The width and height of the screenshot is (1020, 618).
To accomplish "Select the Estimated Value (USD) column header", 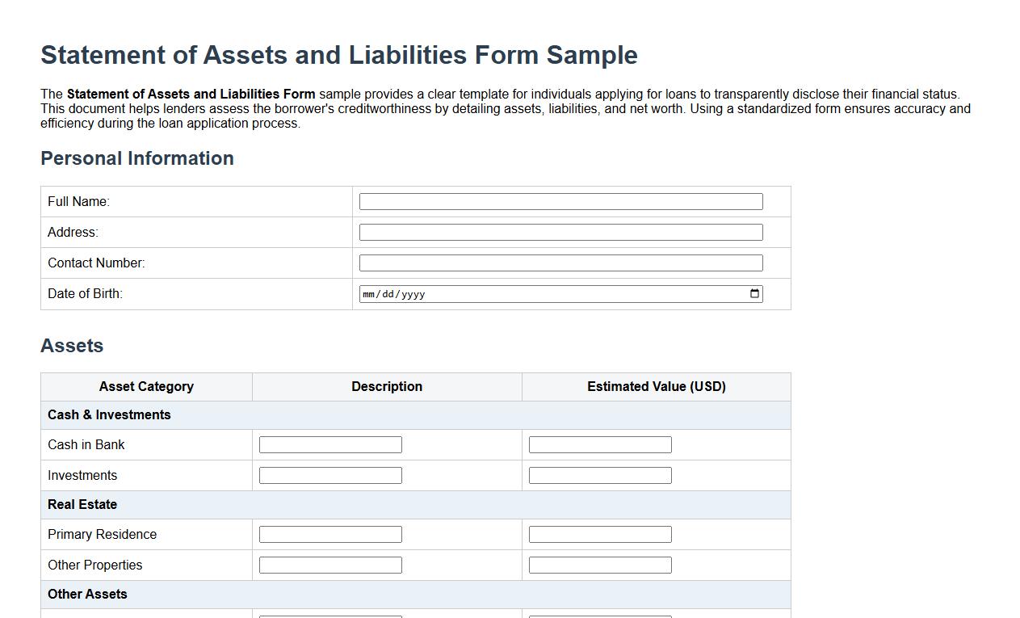I will click(x=656, y=386).
